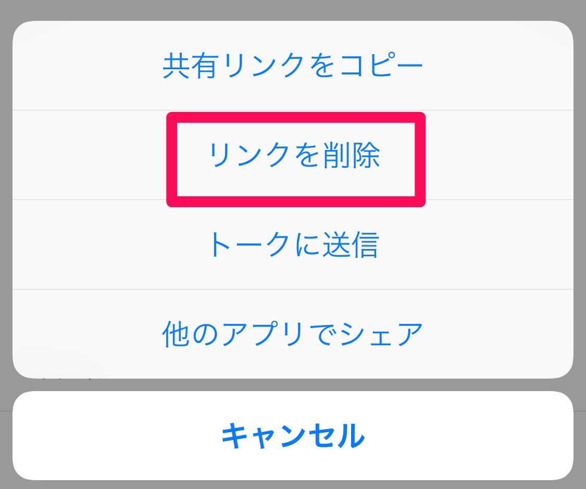The image size is (586, 489).
Task: Pick 他のアプリでシェア option
Action: [x=293, y=334]
